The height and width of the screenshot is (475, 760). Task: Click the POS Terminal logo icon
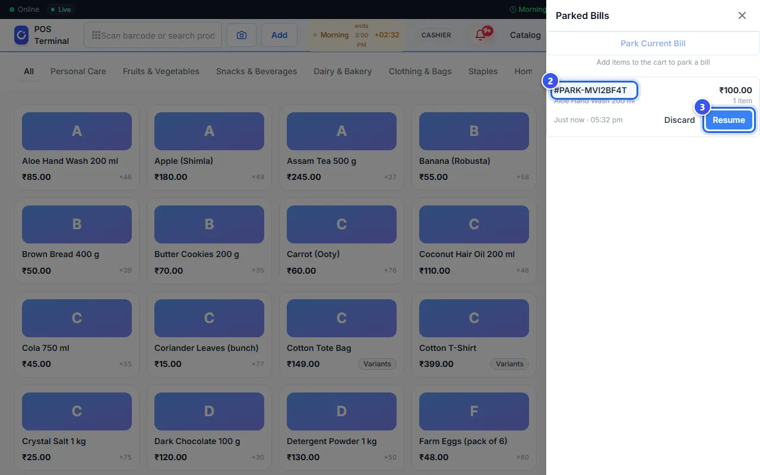tap(21, 35)
